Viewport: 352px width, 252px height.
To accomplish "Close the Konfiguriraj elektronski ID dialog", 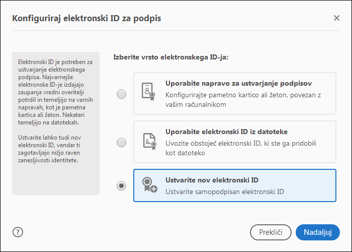I will 336,18.
